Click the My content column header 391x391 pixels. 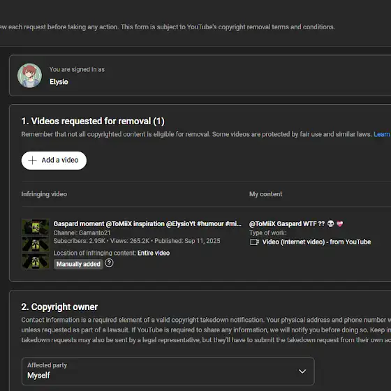pos(265,194)
